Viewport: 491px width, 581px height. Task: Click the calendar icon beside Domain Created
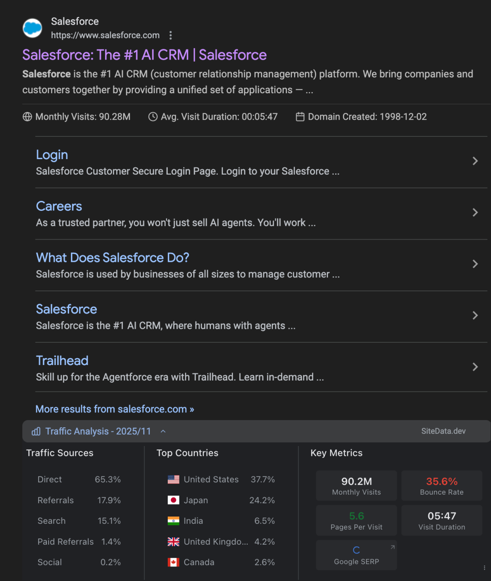click(x=300, y=117)
